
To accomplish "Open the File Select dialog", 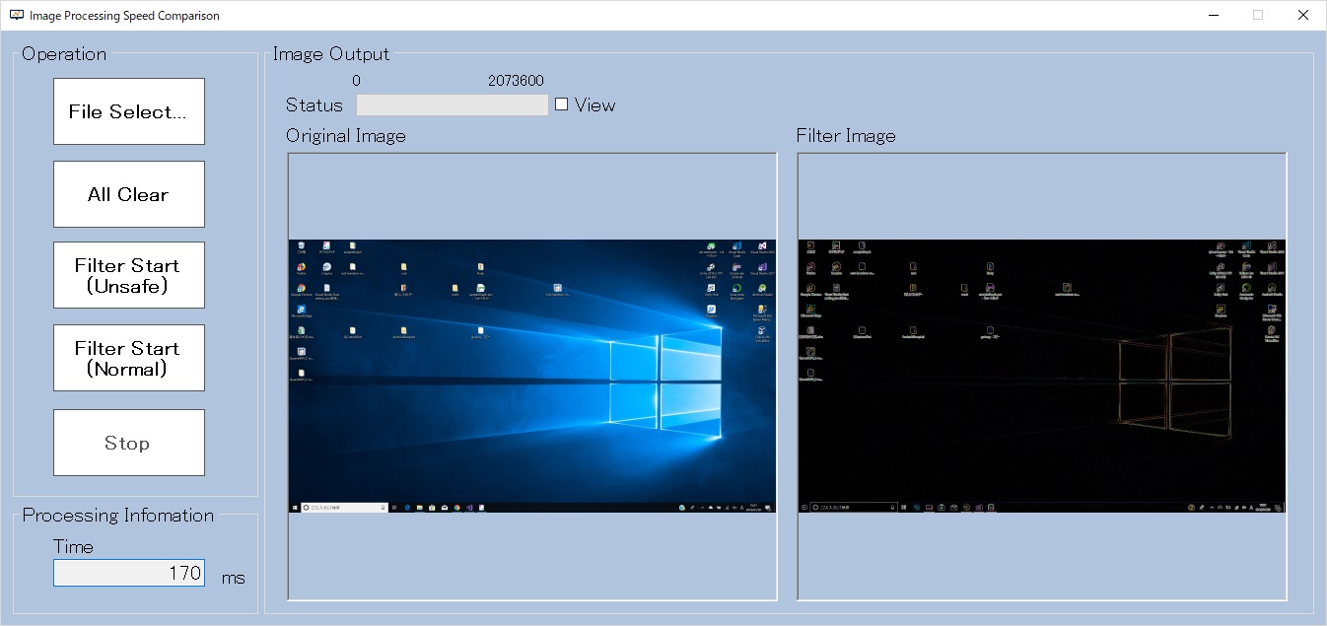I will (128, 111).
